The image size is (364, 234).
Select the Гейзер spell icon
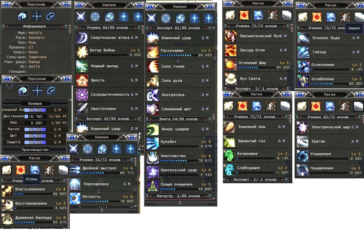[303, 52]
